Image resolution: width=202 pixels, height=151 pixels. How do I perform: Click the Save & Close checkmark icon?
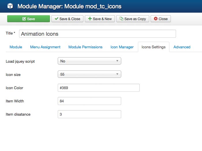point(56,19)
